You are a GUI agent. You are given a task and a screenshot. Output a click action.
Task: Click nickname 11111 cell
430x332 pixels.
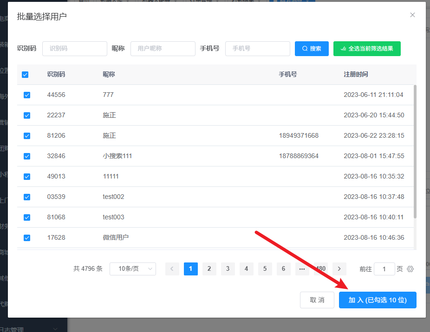pos(111,176)
